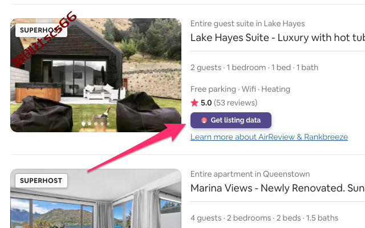Click the Free parking Wifi Heating amenities line

coord(240,89)
